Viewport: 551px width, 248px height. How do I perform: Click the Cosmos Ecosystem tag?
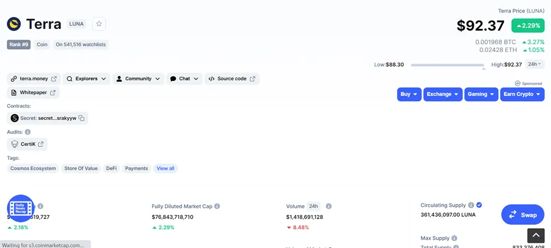(x=33, y=168)
